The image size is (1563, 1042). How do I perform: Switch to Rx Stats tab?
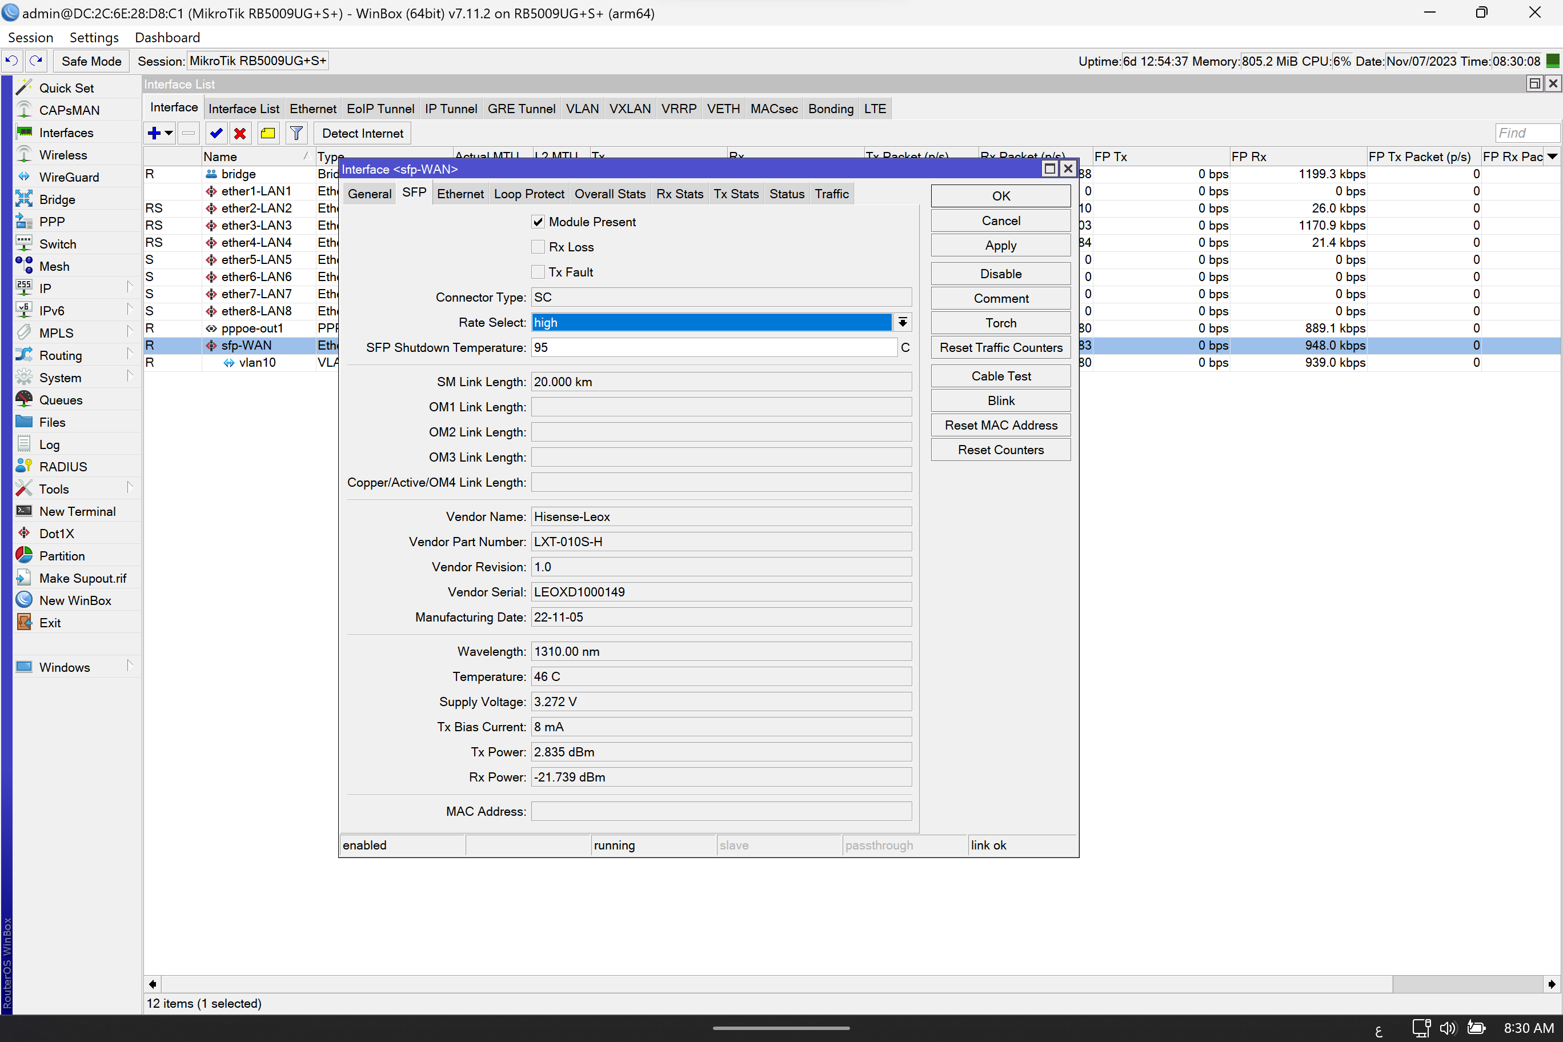point(679,194)
